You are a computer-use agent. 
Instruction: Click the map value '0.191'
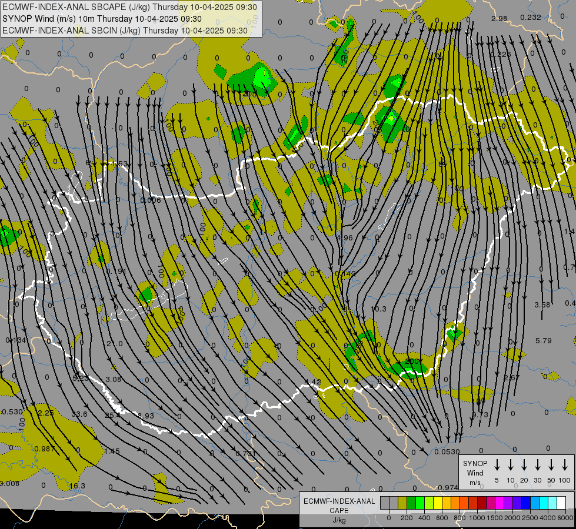[x=116, y=272]
